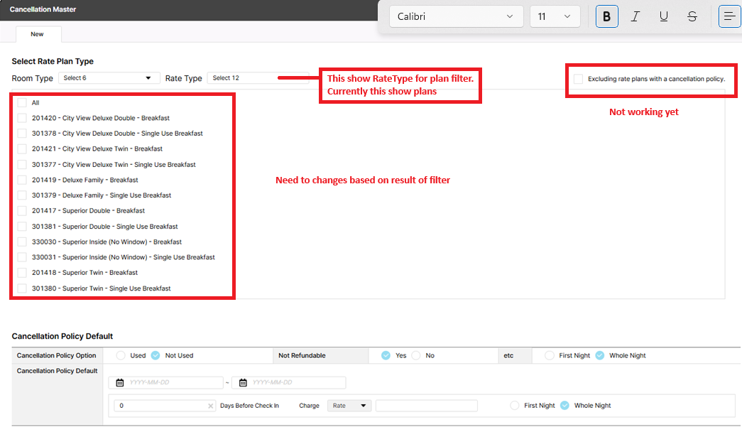
Task: Expand the Charge Rate dropdown
Action: click(349, 406)
